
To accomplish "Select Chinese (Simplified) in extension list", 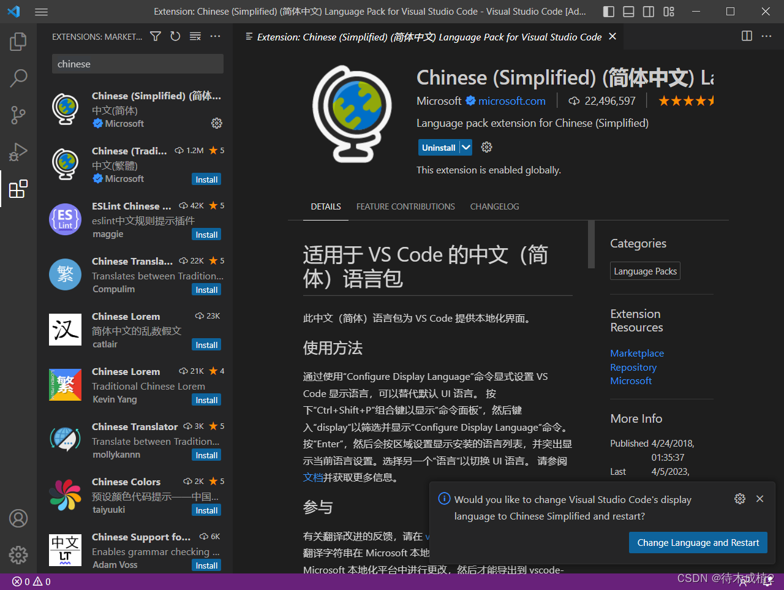I will tap(135, 109).
